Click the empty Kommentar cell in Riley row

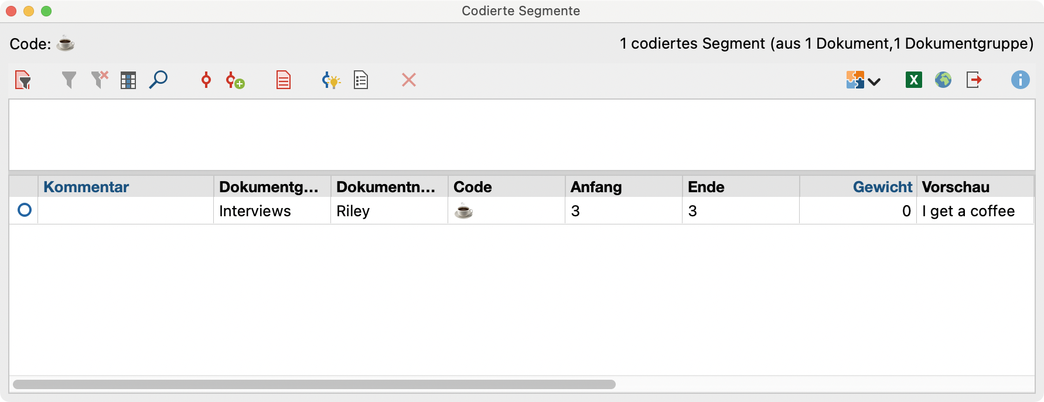point(126,211)
